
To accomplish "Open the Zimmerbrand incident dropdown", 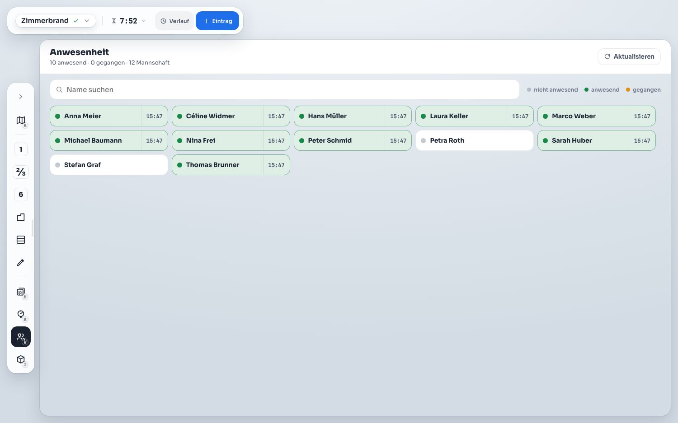I will 56,21.
